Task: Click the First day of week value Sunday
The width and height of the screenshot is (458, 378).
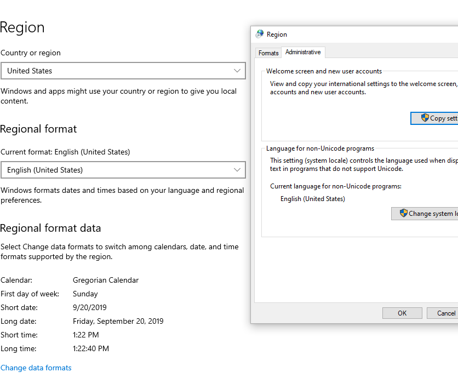Action: [85, 294]
